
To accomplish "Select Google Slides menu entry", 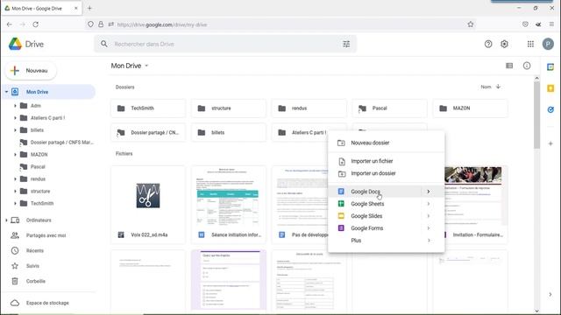I will click(x=386, y=216).
